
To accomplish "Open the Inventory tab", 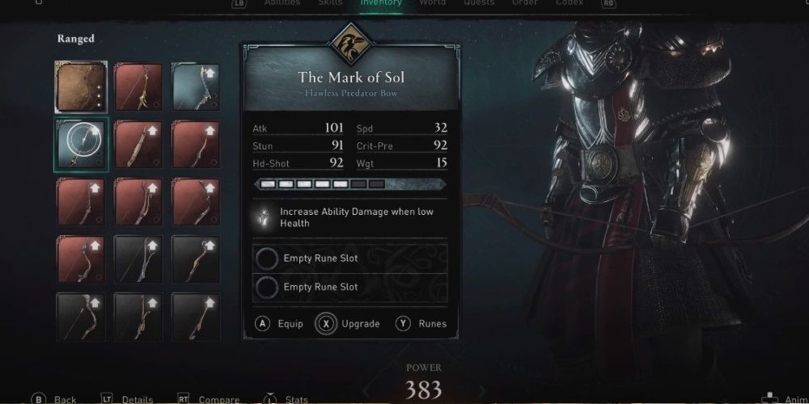I will [381, 2].
